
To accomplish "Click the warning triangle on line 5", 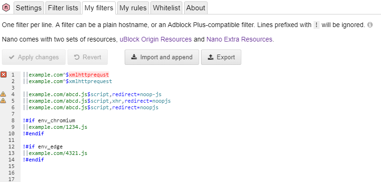I will 3,101.
